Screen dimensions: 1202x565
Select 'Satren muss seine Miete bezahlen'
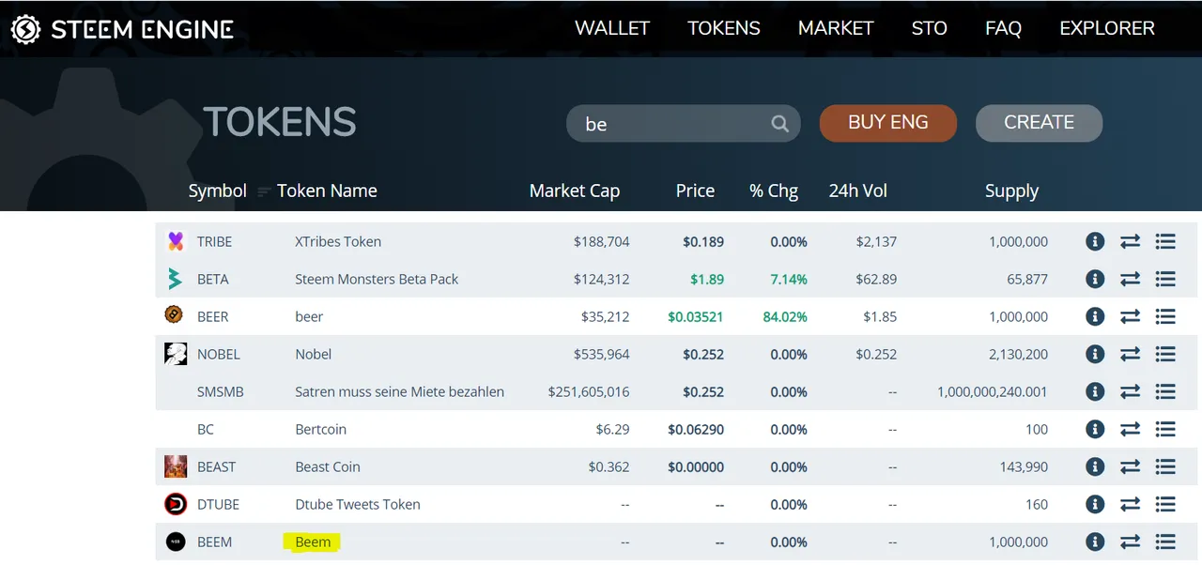[399, 391]
